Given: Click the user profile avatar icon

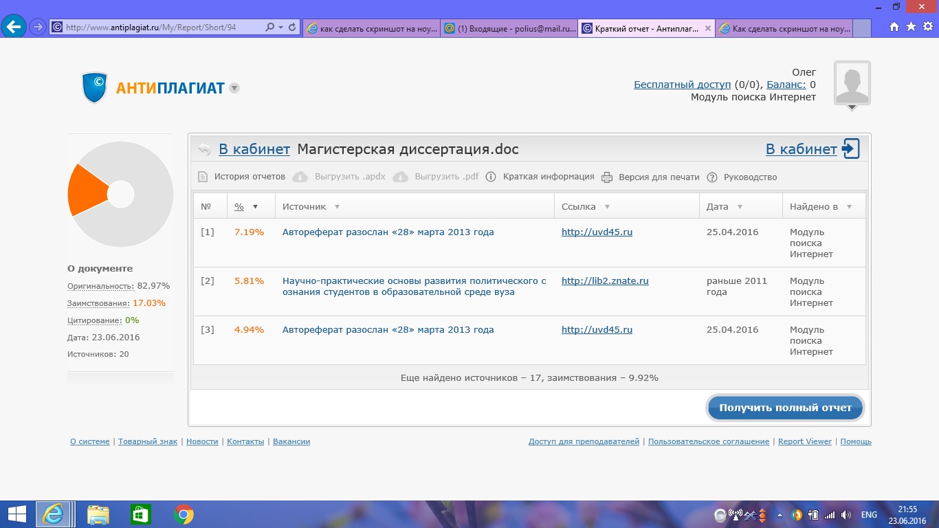Looking at the screenshot, I should tap(852, 83).
